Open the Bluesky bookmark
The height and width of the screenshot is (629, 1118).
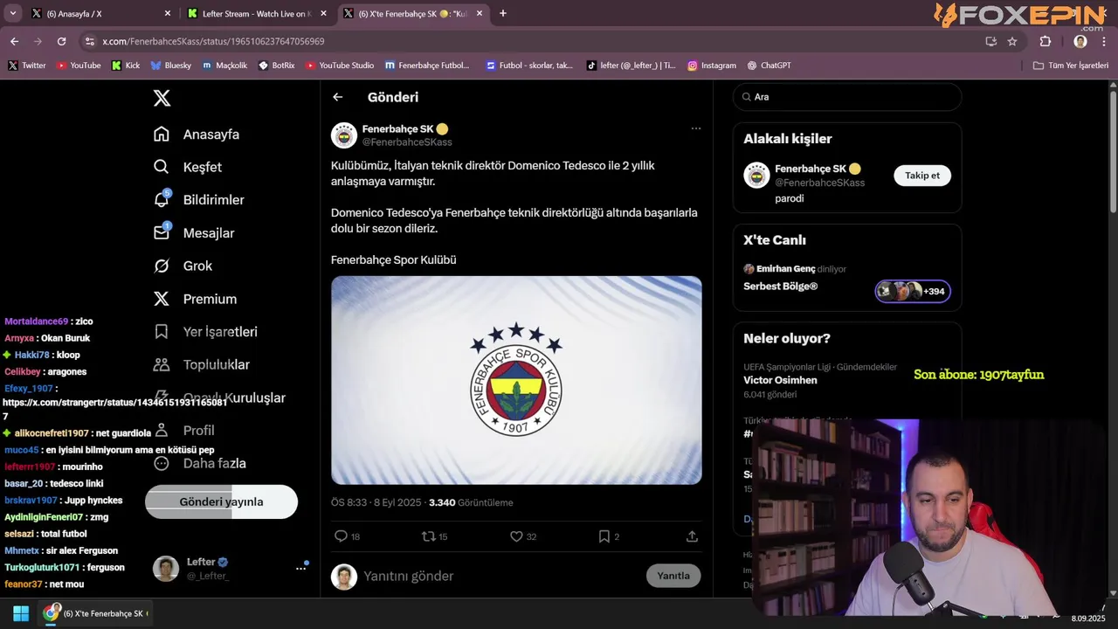[171, 66]
